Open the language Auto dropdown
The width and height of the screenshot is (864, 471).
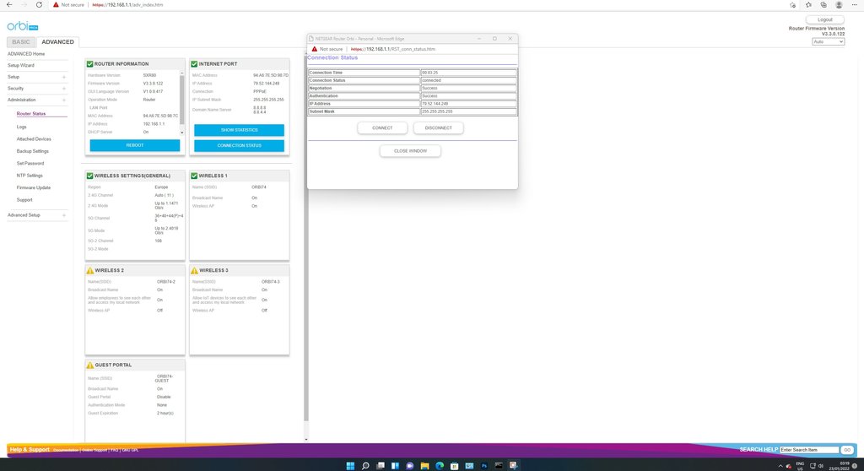(x=829, y=42)
